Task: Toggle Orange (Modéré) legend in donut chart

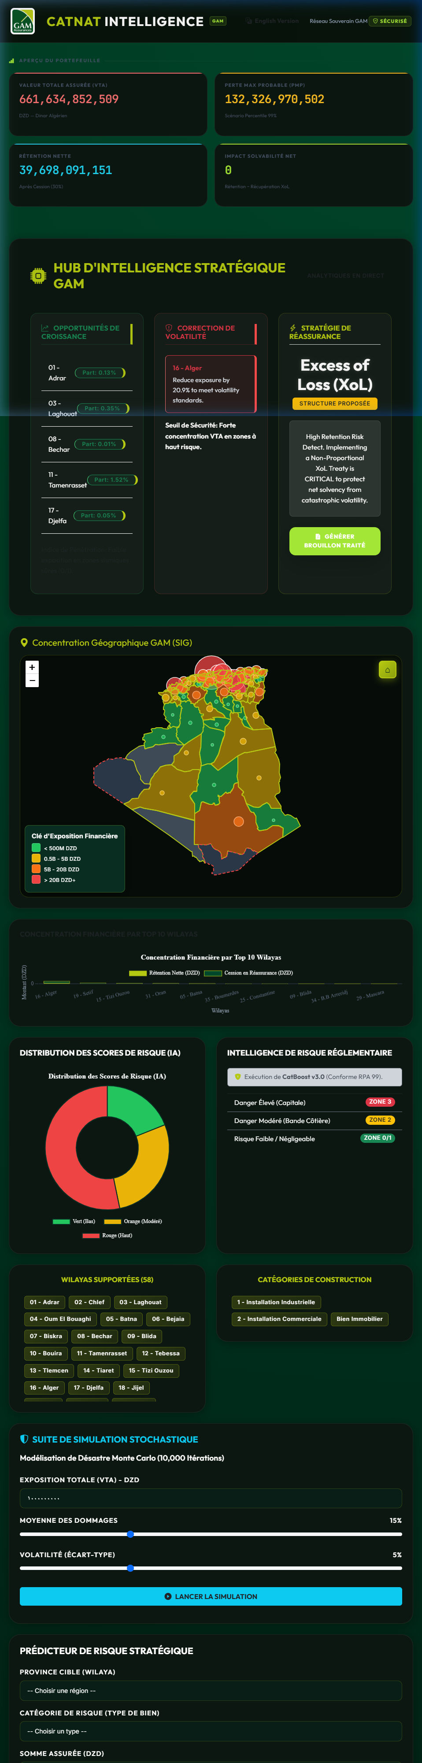Action: (x=133, y=1221)
